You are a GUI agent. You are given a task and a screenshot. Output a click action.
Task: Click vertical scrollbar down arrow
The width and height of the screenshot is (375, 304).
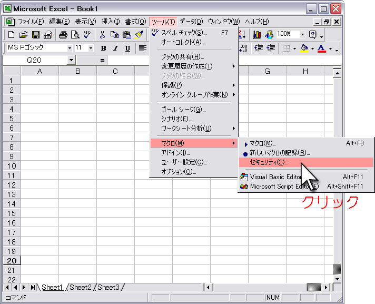tap(337, 279)
